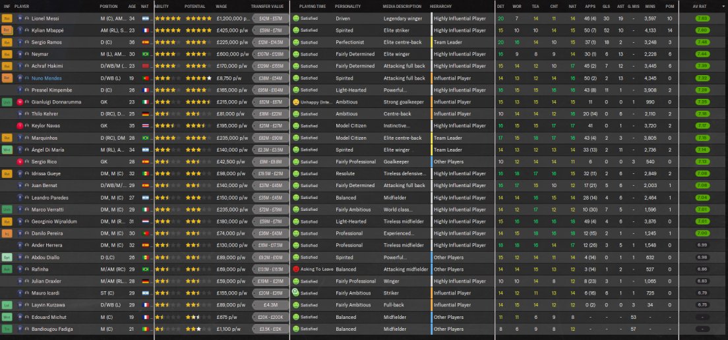The width and height of the screenshot is (728, 340).
Task: Click the Italy flag in Marco Verratti's row
Action: (145, 210)
